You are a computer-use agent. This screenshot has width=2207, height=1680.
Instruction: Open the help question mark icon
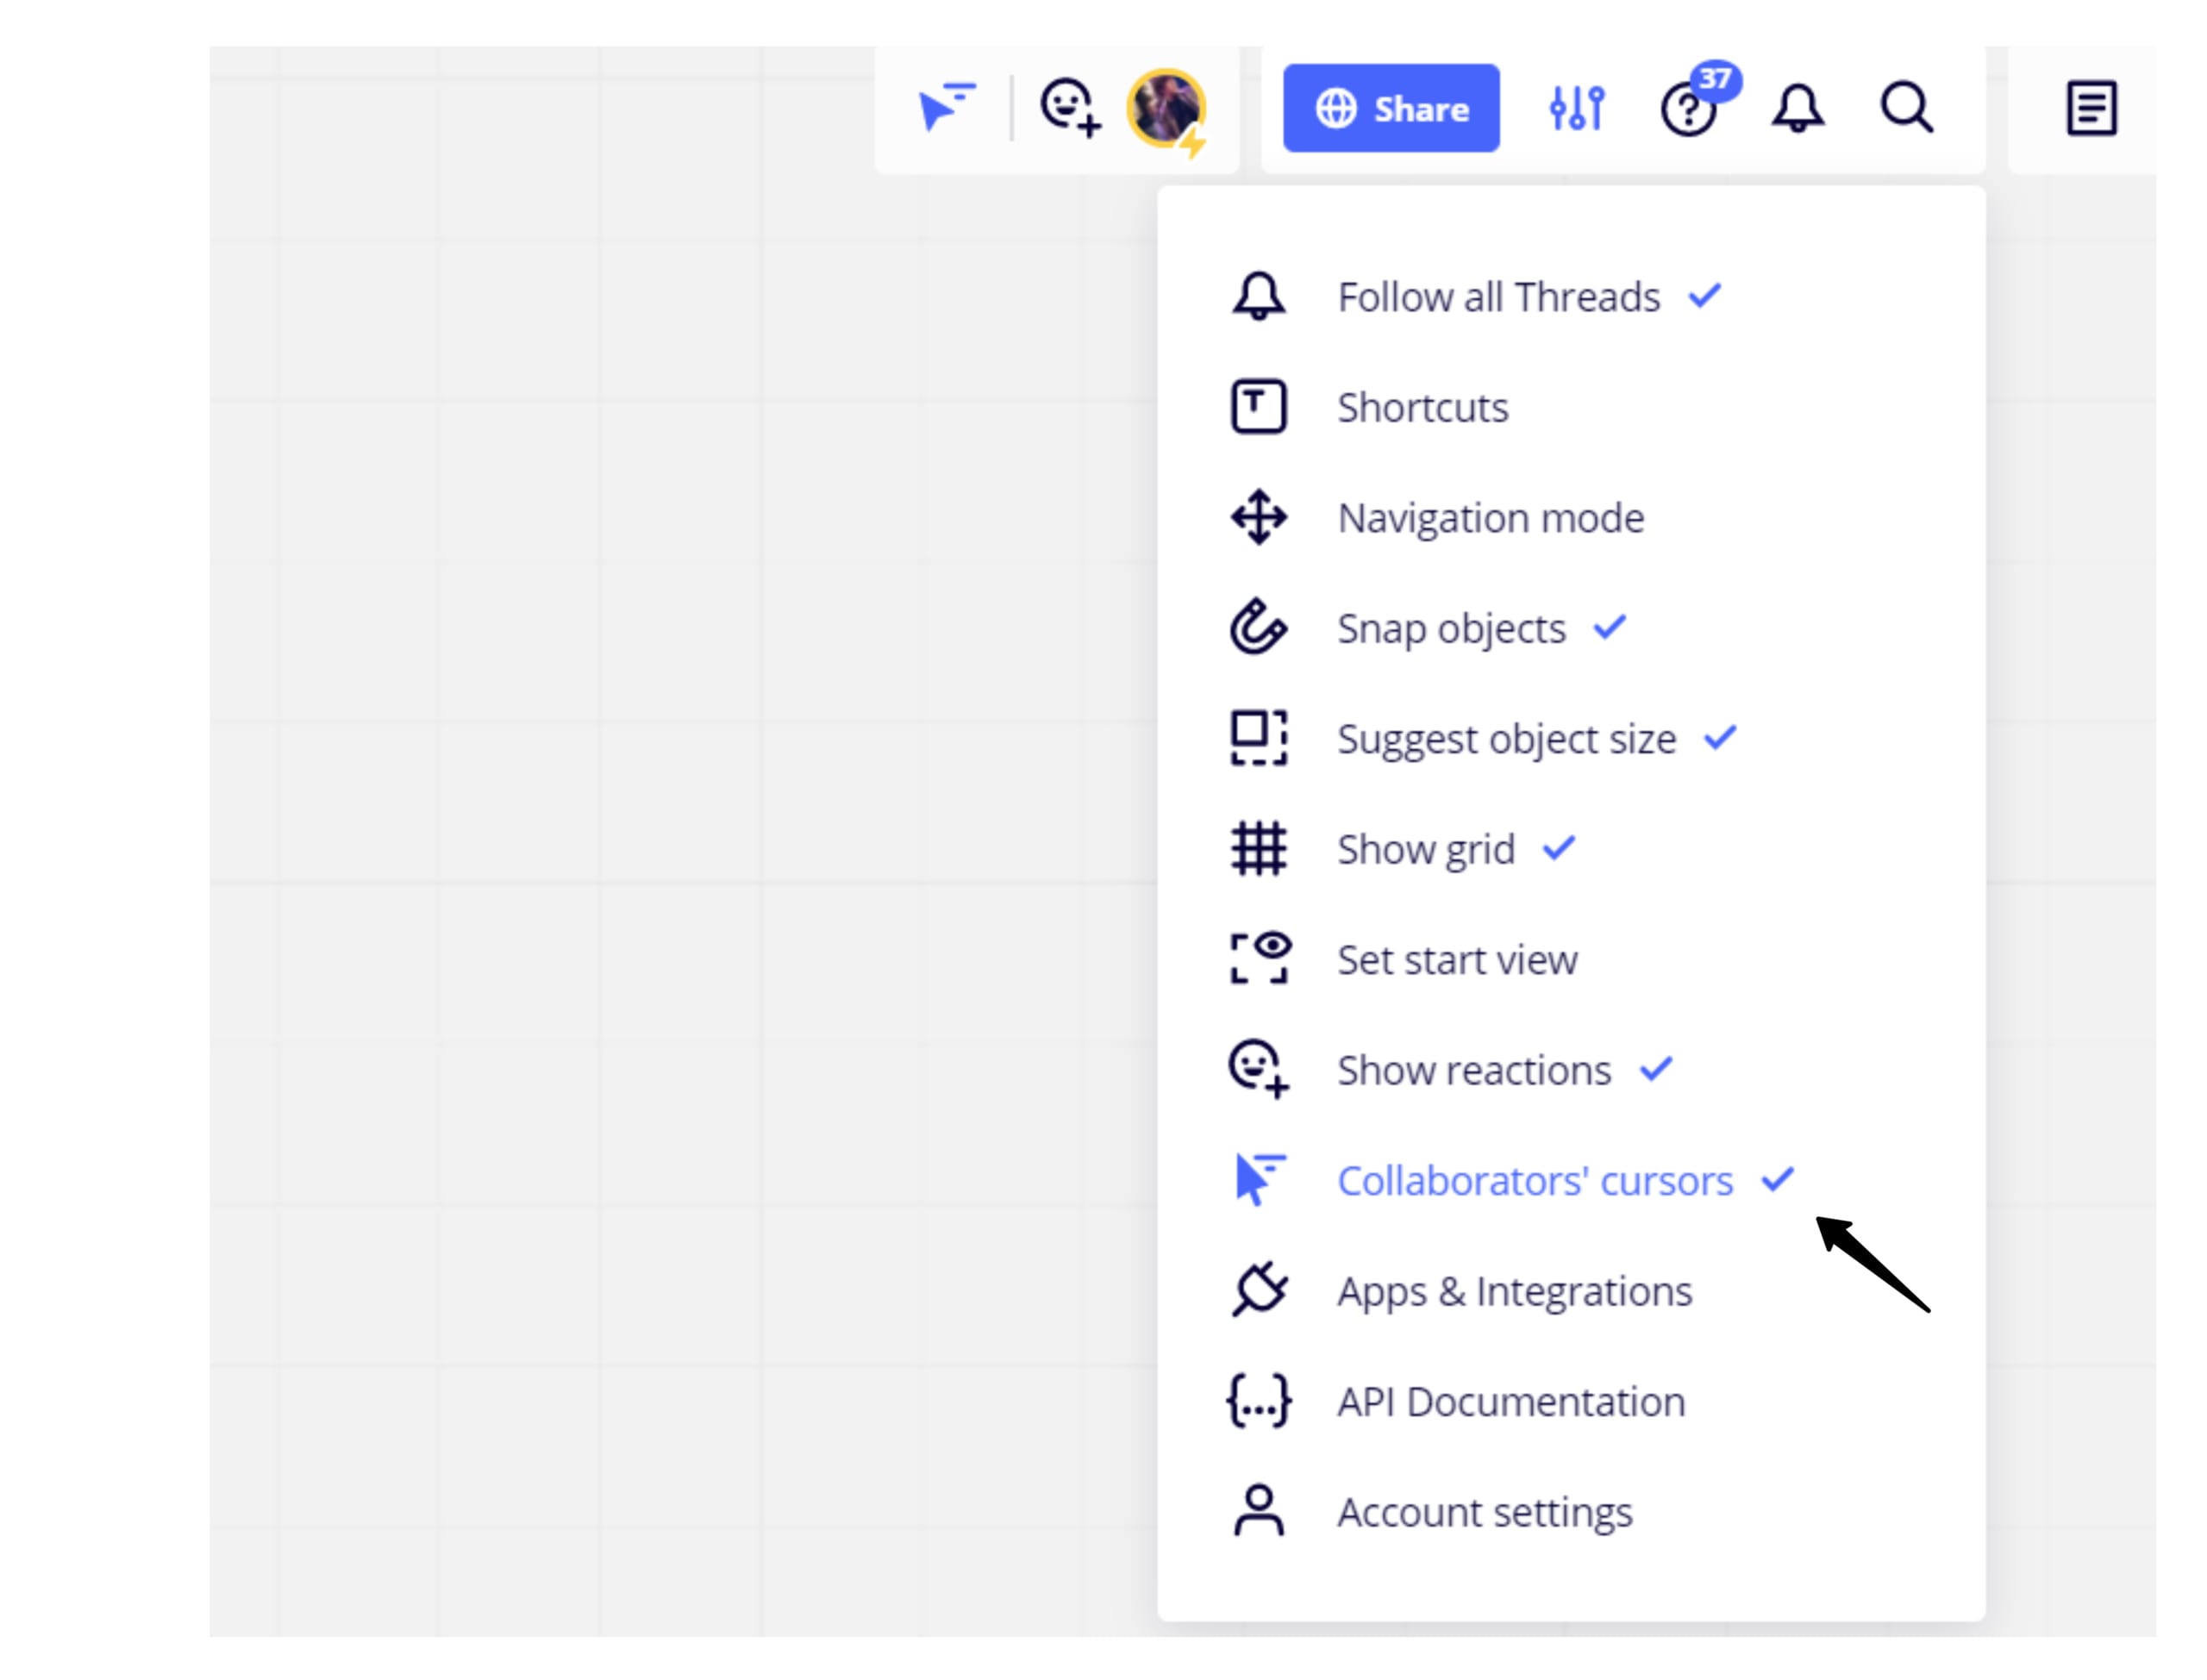click(1687, 109)
